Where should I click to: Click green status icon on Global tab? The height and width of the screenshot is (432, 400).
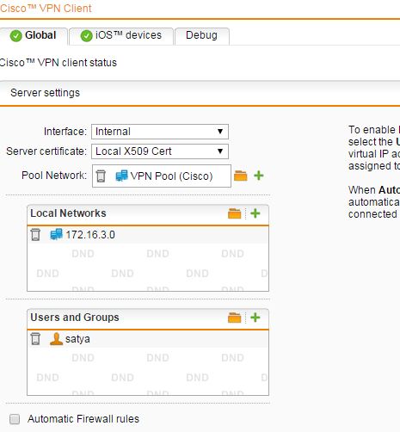[15, 36]
